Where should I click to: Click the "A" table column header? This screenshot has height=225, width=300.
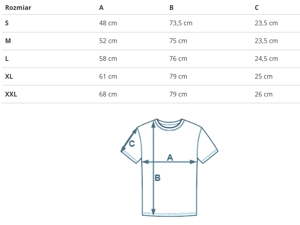click(x=102, y=8)
